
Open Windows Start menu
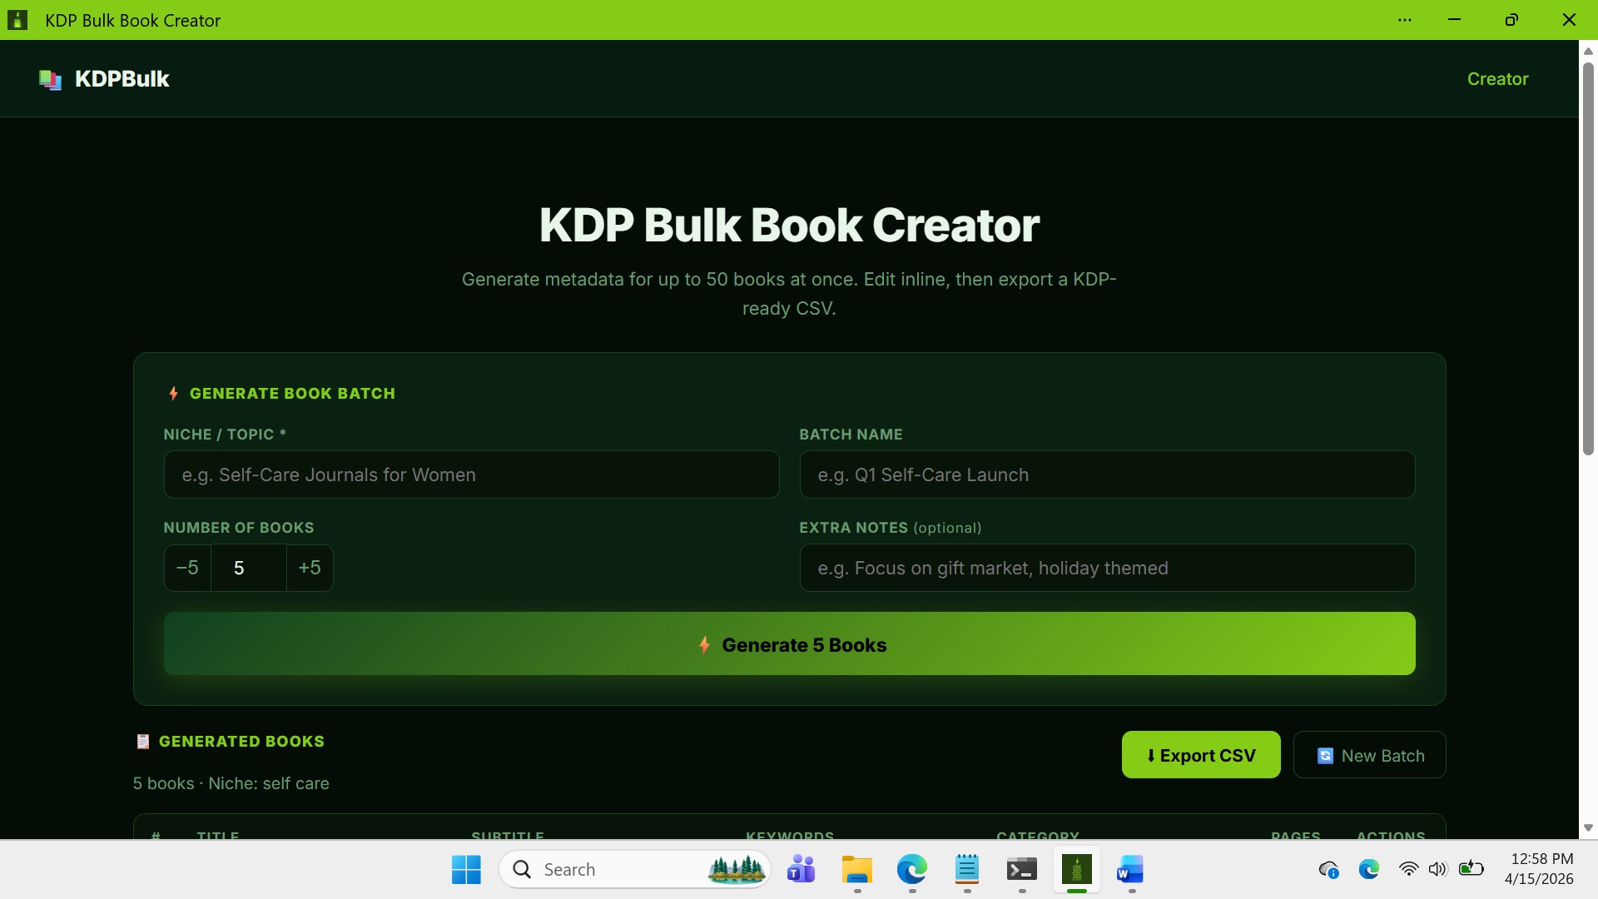[x=466, y=870]
